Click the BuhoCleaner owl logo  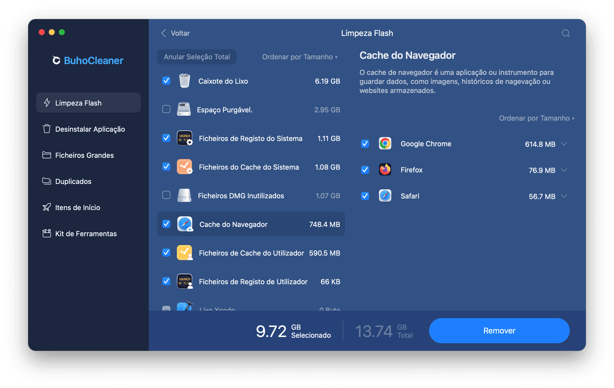click(x=56, y=61)
